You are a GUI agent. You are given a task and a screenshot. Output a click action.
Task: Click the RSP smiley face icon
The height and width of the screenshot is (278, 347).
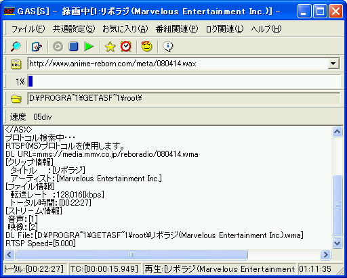146,47
